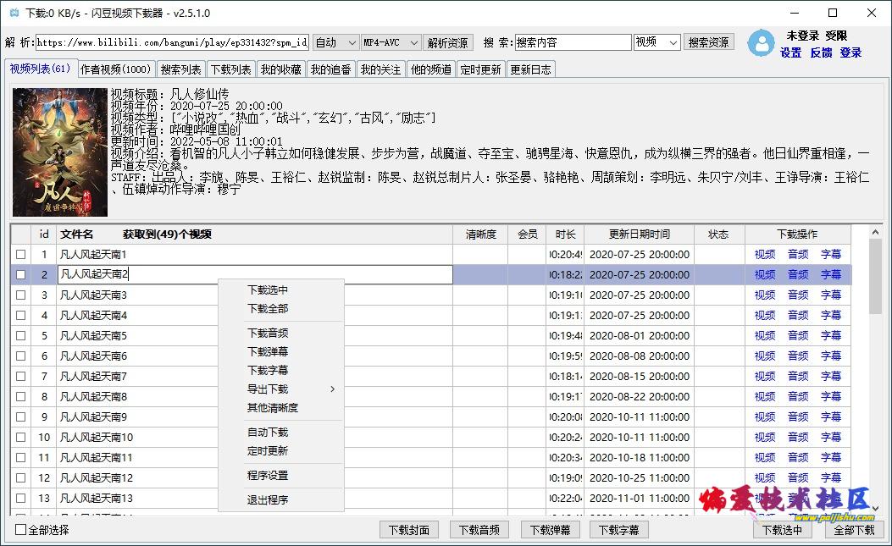The width and height of the screenshot is (892, 546).
Task: Select 自动下载 in the context menu
Action: coord(268,433)
